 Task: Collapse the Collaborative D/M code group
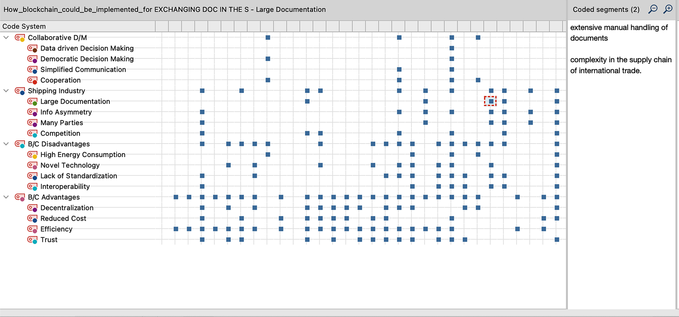[6, 37]
